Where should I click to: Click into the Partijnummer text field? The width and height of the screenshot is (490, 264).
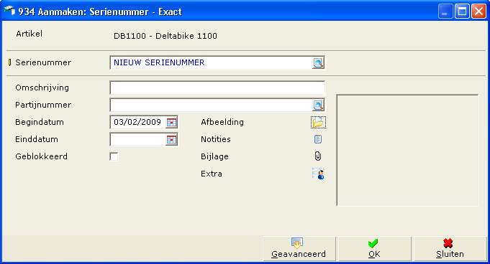click(x=212, y=105)
